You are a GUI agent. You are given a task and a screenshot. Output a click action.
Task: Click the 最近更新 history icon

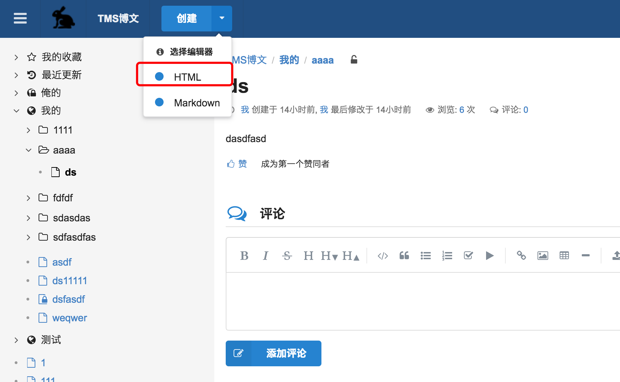(31, 75)
